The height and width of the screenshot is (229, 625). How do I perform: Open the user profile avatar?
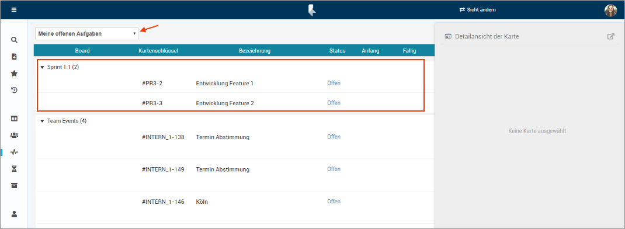(610, 11)
